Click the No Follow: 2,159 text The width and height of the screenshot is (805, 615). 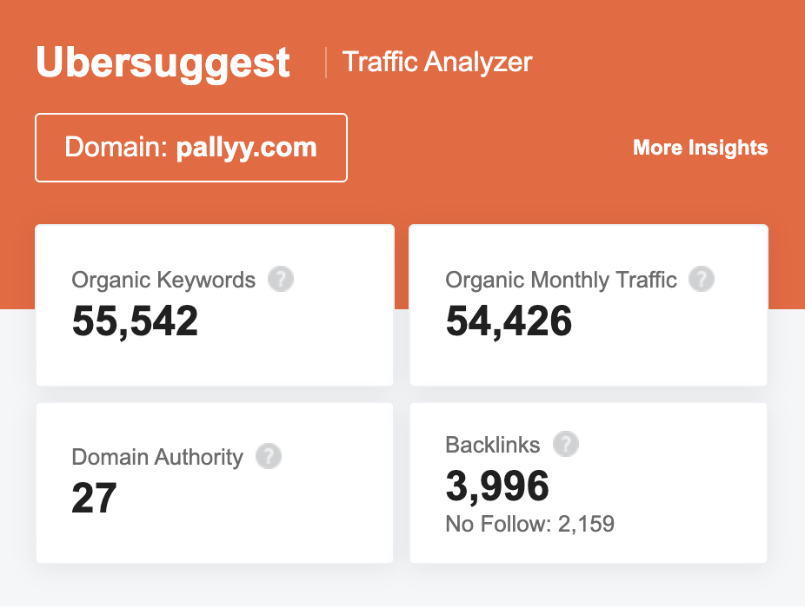point(529,524)
